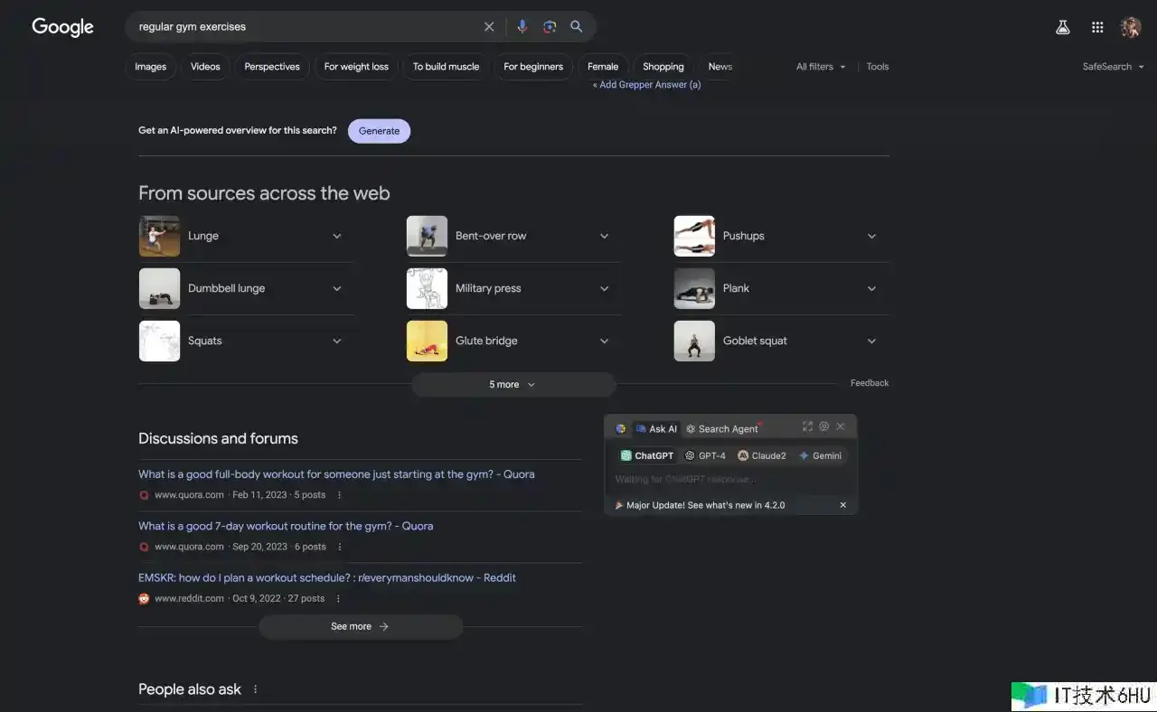The height and width of the screenshot is (712, 1157).
Task: Select the Videos filter tab
Action: click(x=205, y=67)
